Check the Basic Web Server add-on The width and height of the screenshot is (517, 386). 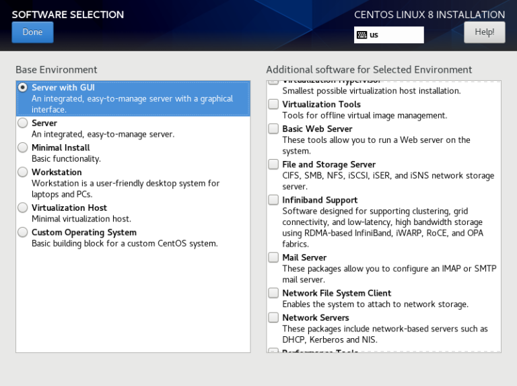point(273,129)
